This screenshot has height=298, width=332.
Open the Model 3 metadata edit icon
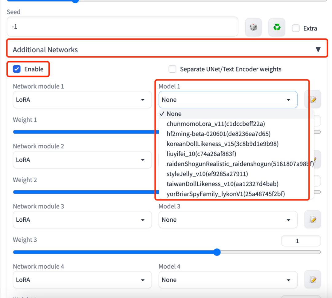tap(313, 219)
